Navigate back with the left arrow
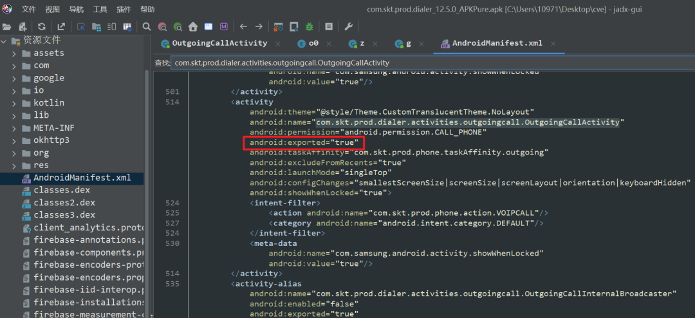Image resolution: width=695 pixels, height=318 pixels. tap(243, 26)
